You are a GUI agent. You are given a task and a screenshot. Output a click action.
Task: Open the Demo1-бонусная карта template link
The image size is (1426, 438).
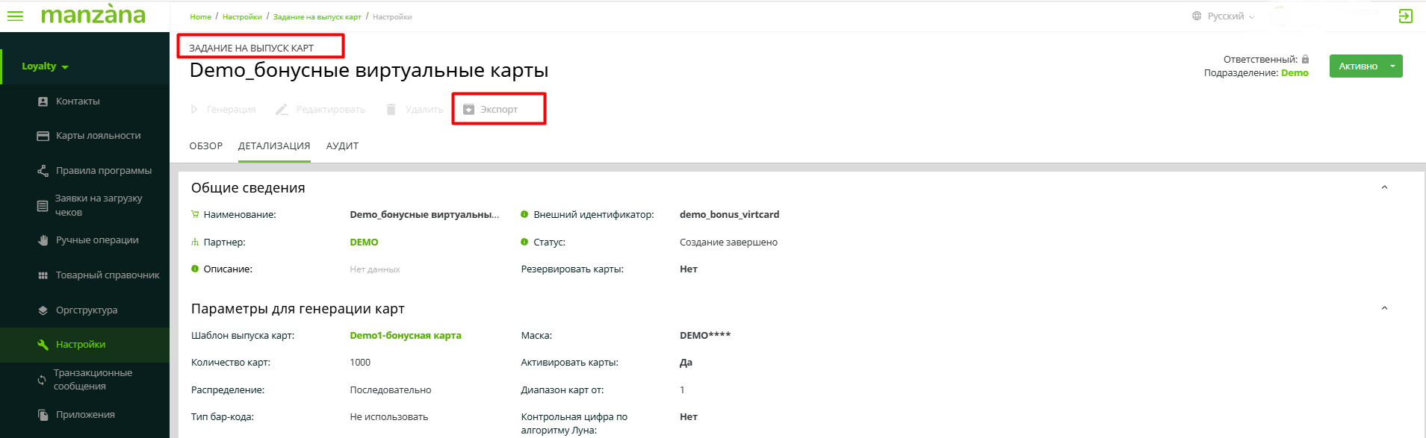[x=405, y=336]
